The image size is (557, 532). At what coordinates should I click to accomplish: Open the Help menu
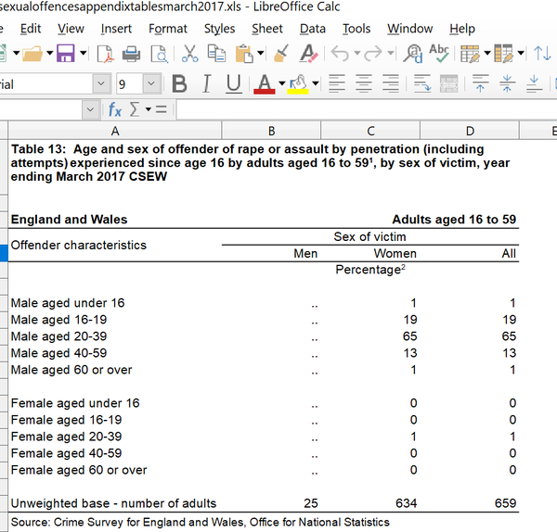[462, 29]
